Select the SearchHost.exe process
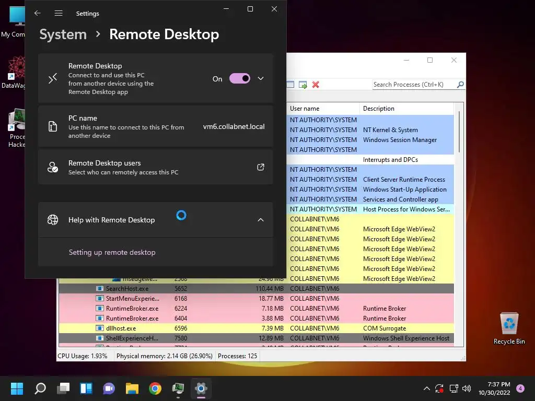Viewport: 535px width, 401px height. tap(256, 288)
